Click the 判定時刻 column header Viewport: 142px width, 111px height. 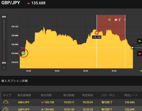tap(88, 95)
